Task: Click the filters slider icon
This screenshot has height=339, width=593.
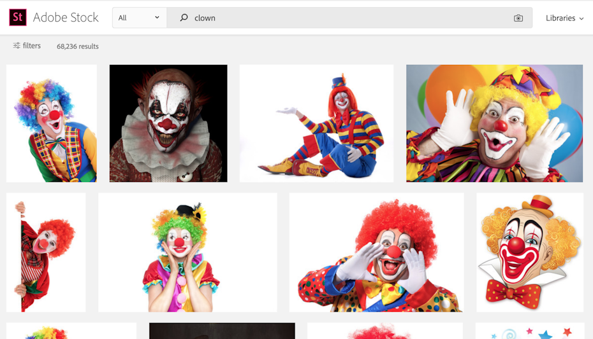Action: pos(17,46)
